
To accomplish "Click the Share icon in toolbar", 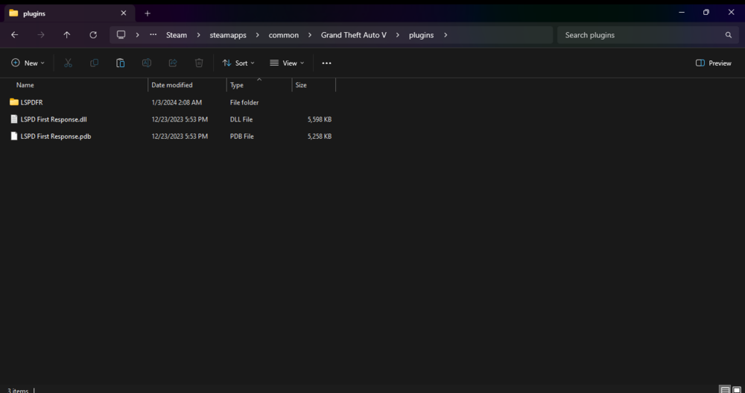I will tap(173, 63).
